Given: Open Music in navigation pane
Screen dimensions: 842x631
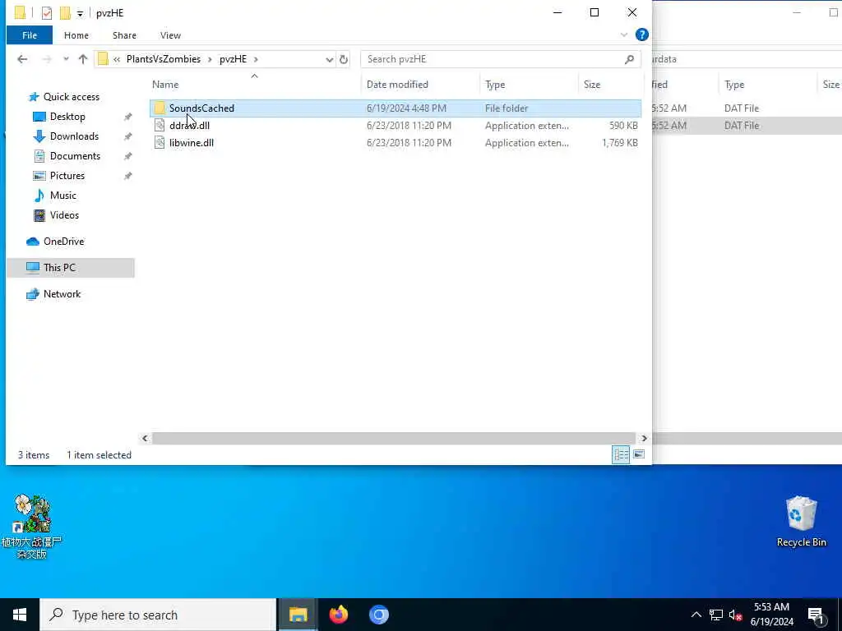Looking at the screenshot, I should tap(62, 196).
